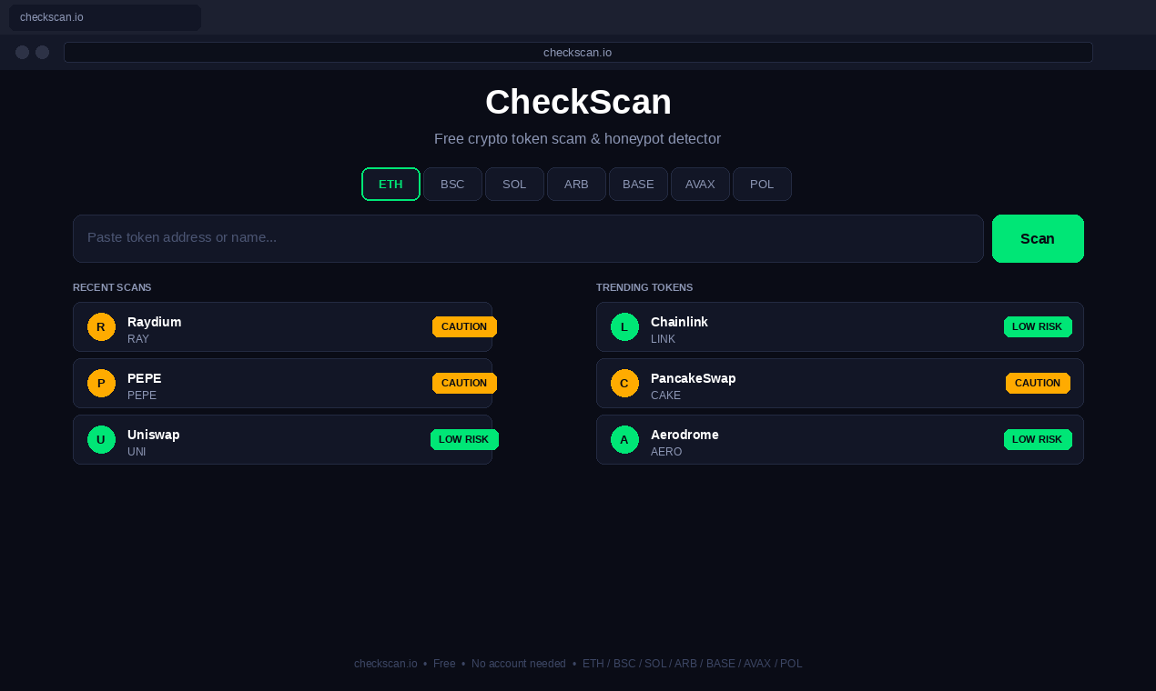
Task: Click Chainlink's LOW RISK badge
Action: (x=1038, y=326)
